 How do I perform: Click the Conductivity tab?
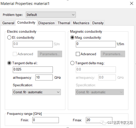[26, 23]
